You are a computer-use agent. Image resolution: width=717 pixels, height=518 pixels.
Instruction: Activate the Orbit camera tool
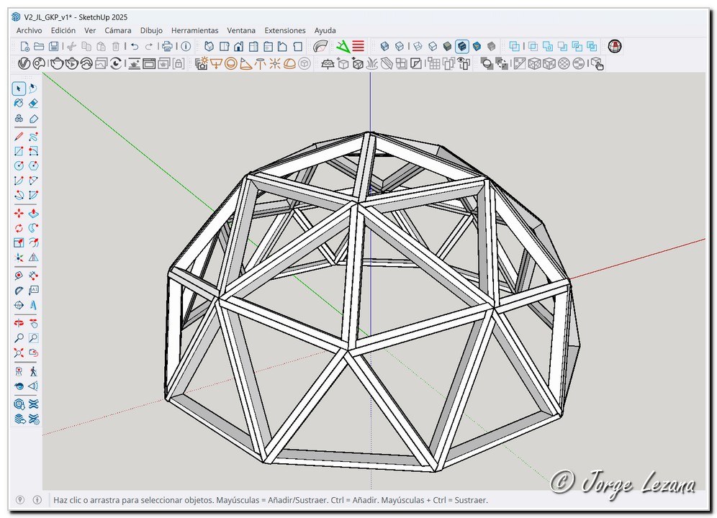19,323
